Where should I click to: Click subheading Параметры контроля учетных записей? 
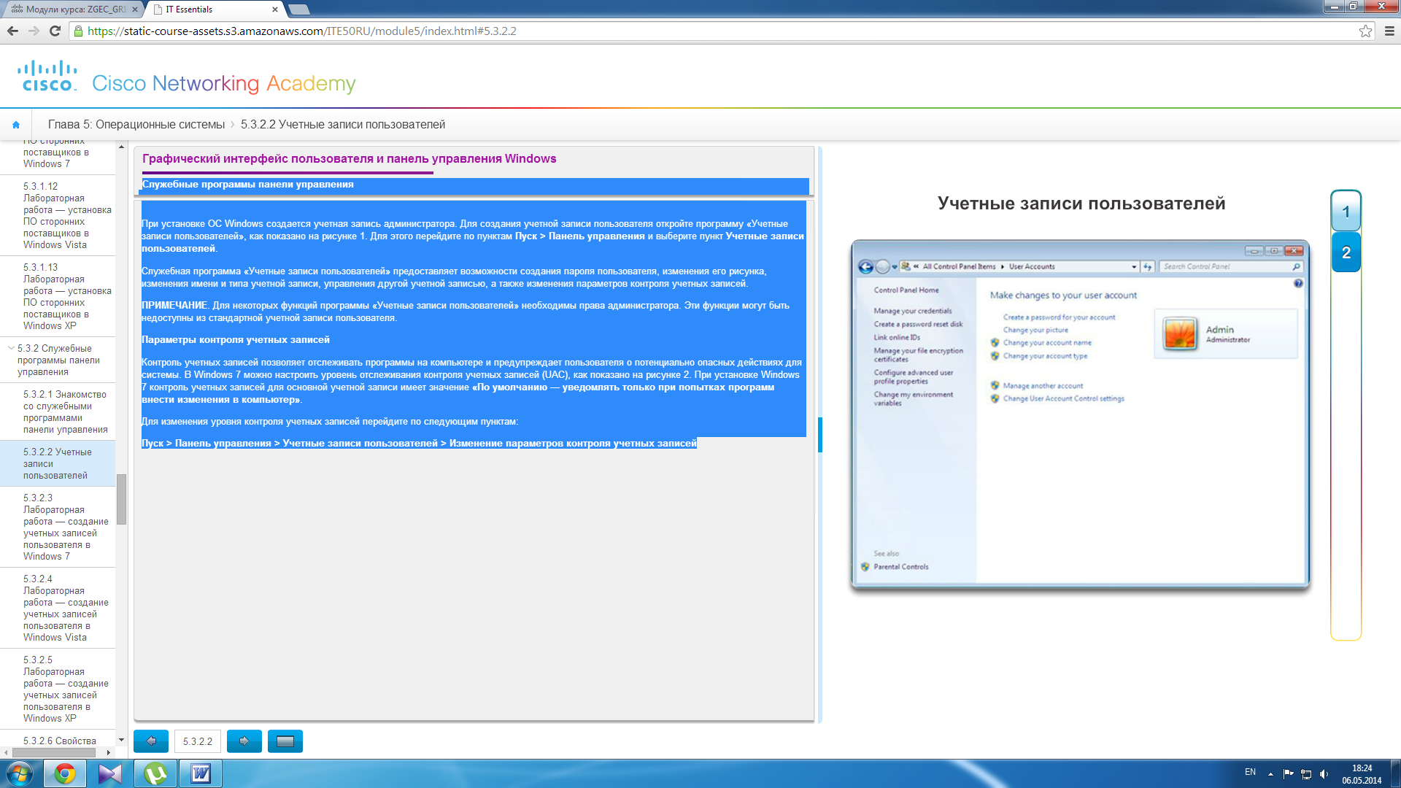(236, 340)
